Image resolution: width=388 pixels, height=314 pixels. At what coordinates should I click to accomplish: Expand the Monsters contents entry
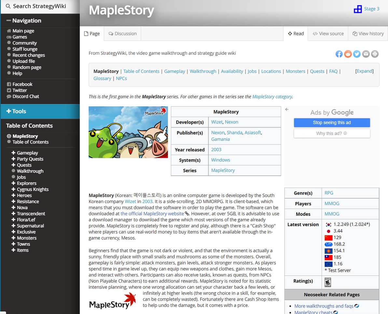[13, 238]
